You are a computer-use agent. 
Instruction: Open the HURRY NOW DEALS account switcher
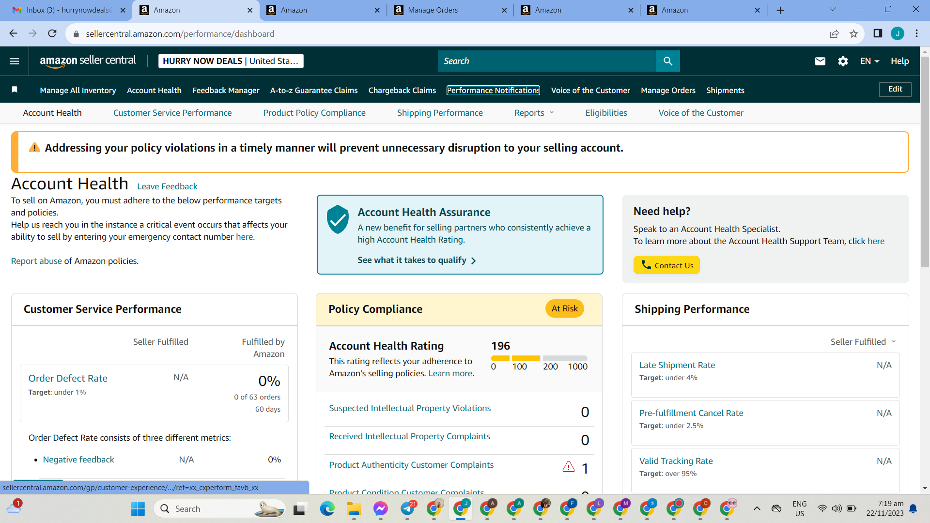coord(231,61)
